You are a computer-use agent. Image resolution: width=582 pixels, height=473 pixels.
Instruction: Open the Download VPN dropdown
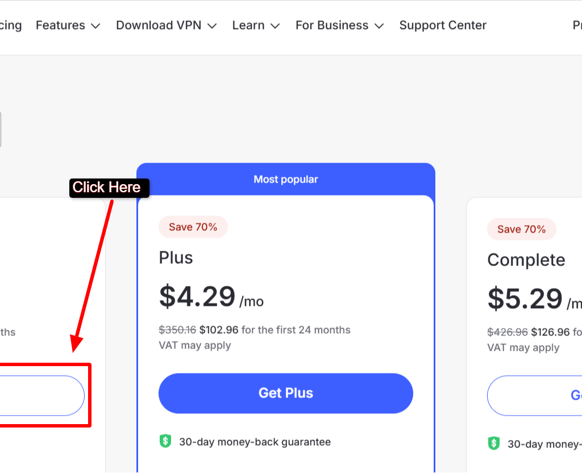165,25
